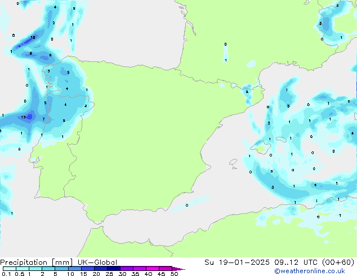Click the date 'Su 19-01-2025' text
Viewport: 357px width, 276px height.
click(x=237, y=262)
